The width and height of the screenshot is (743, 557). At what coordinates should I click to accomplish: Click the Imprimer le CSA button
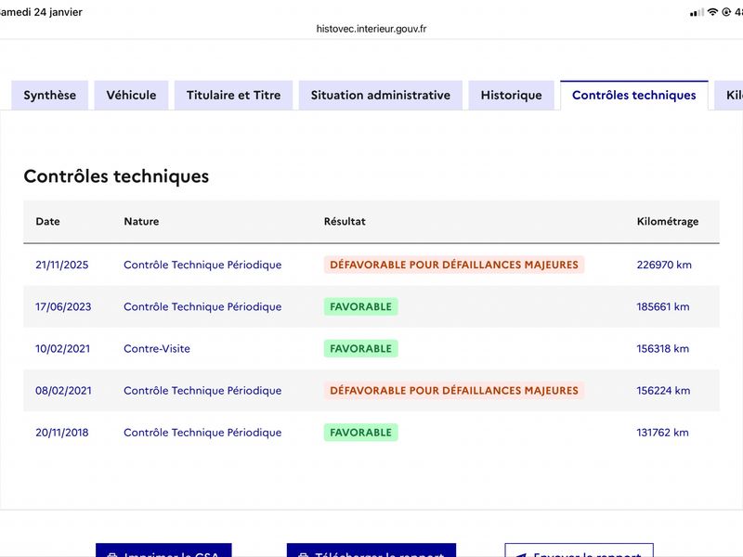[163, 552]
